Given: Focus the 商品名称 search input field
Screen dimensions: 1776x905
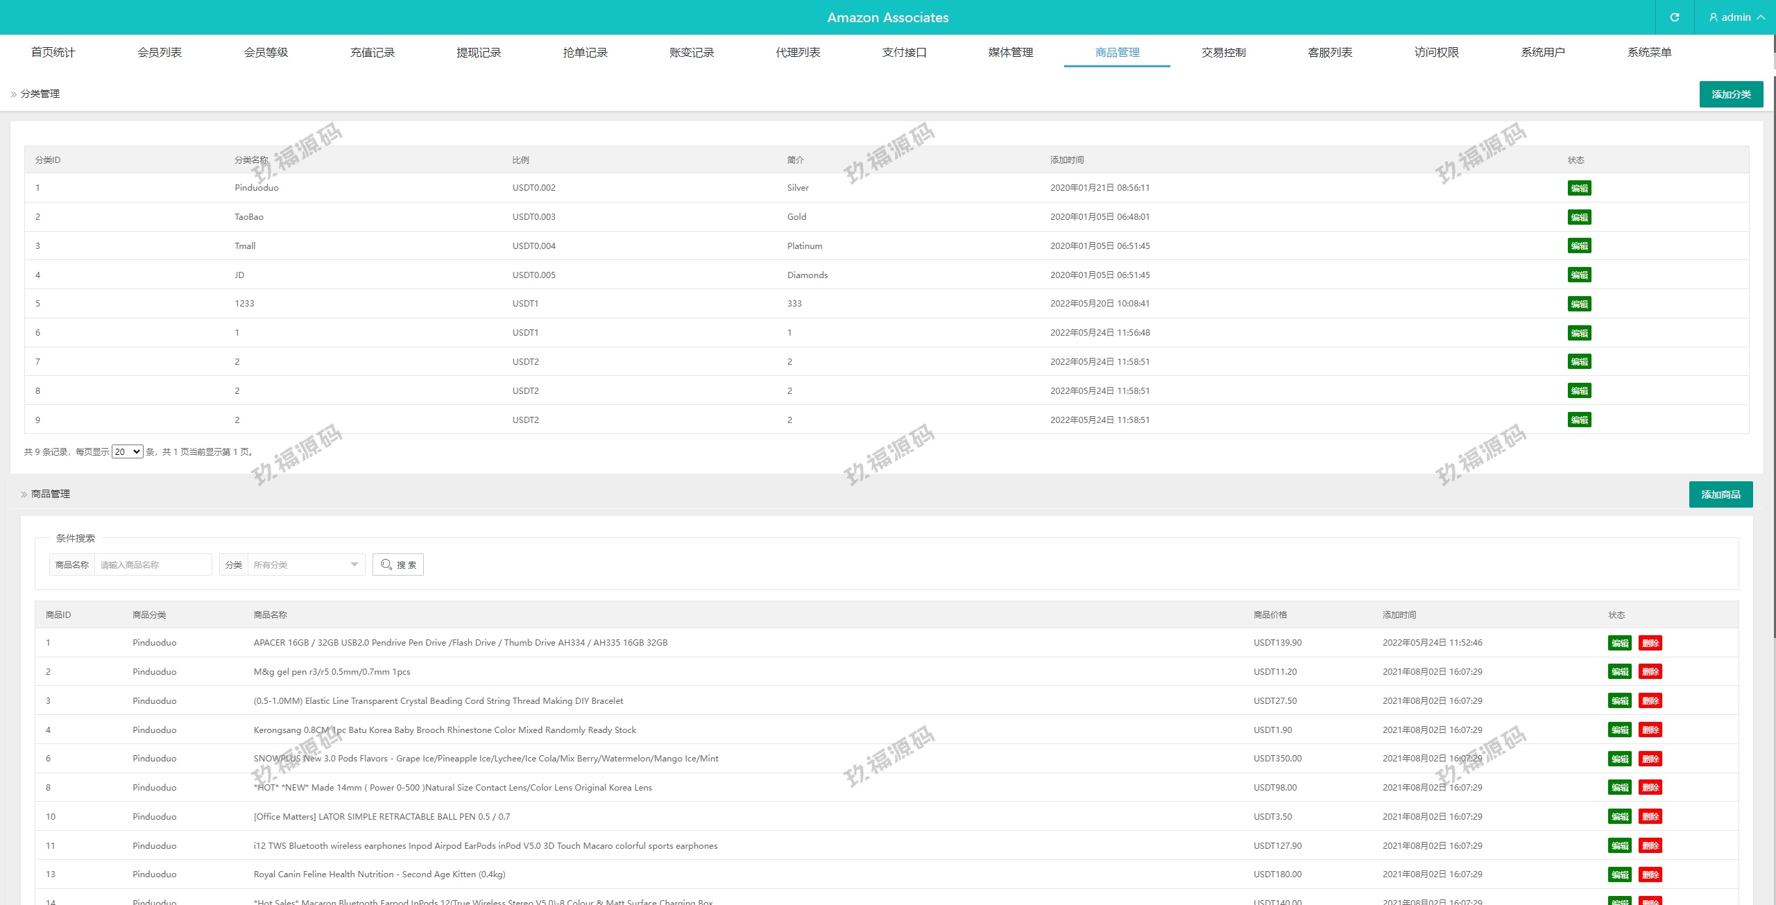Looking at the screenshot, I should (x=153, y=564).
